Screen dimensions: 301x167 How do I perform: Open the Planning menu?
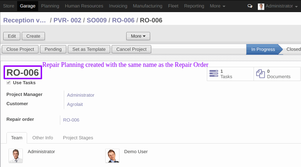tap(50, 6)
